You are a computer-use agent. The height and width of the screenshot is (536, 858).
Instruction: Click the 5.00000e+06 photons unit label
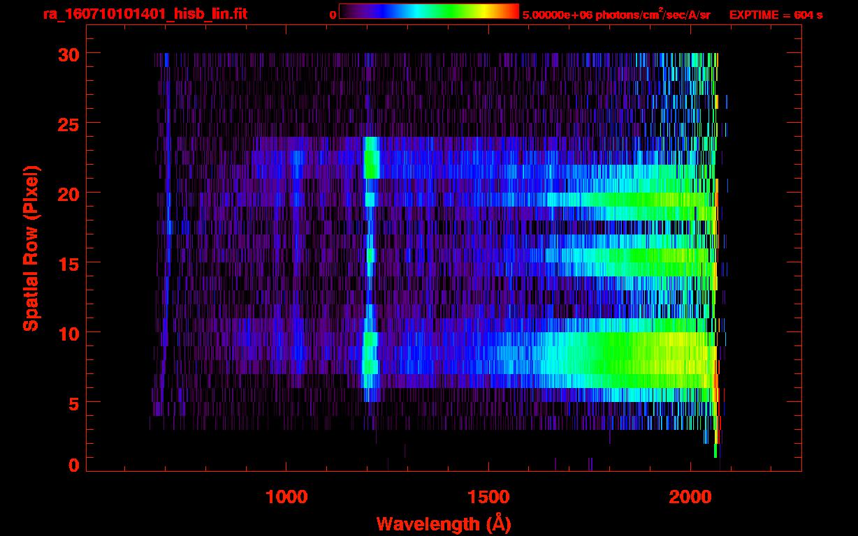pyautogui.click(x=616, y=15)
